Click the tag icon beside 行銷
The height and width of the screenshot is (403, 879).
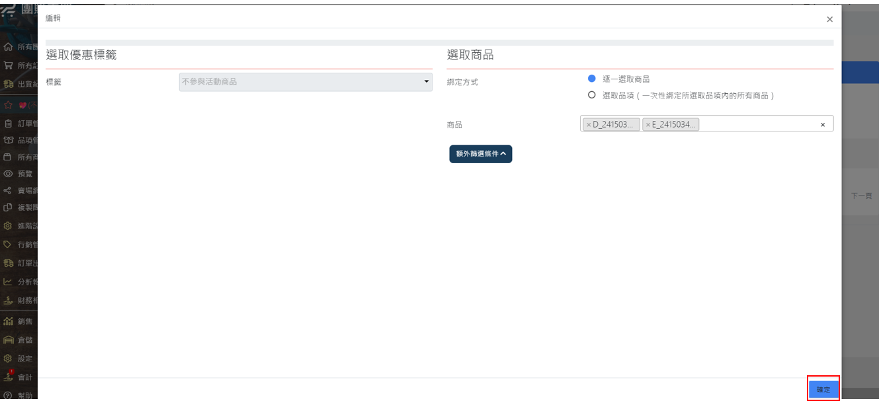click(8, 244)
